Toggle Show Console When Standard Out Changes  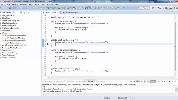[x=151, y=81]
